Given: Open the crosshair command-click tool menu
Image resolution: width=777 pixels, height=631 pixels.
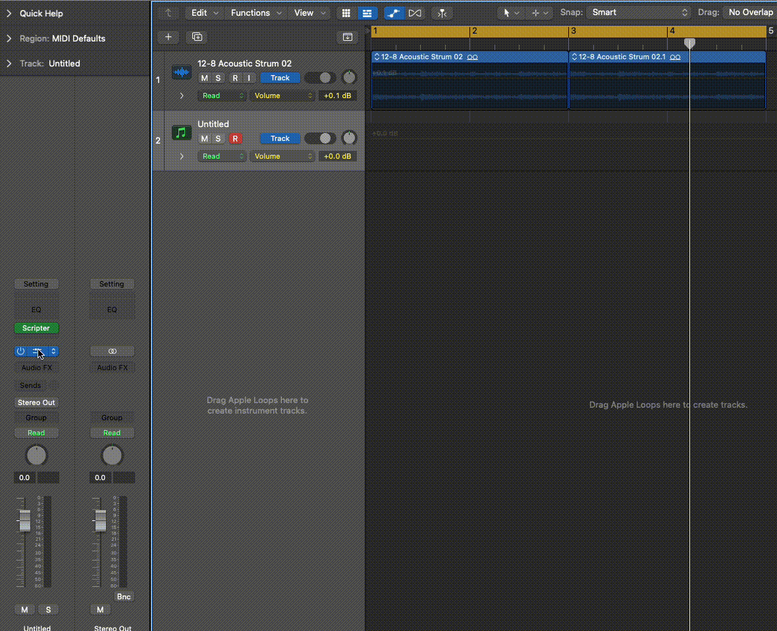Looking at the screenshot, I should tap(540, 13).
